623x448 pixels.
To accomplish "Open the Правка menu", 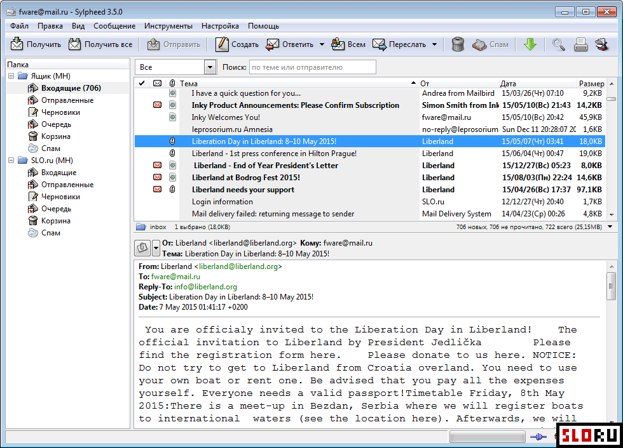I will pos(50,26).
